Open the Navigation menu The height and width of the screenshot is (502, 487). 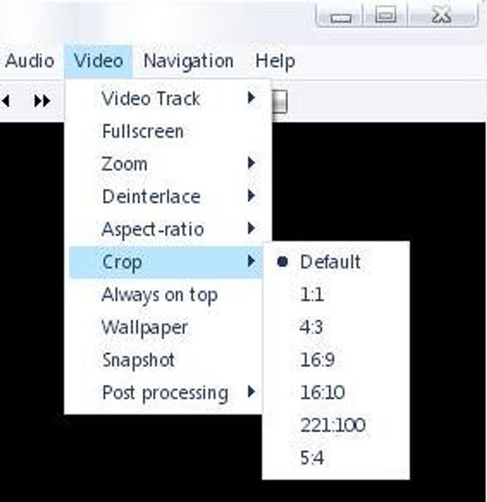point(188,61)
